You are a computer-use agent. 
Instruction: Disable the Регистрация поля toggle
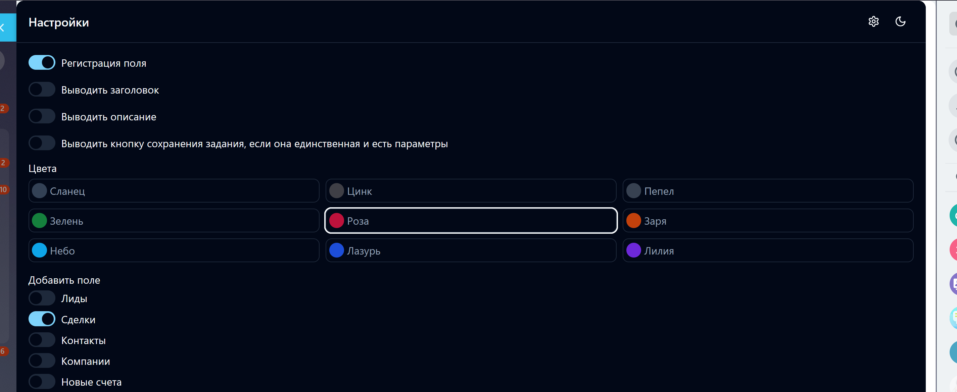[42, 63]
